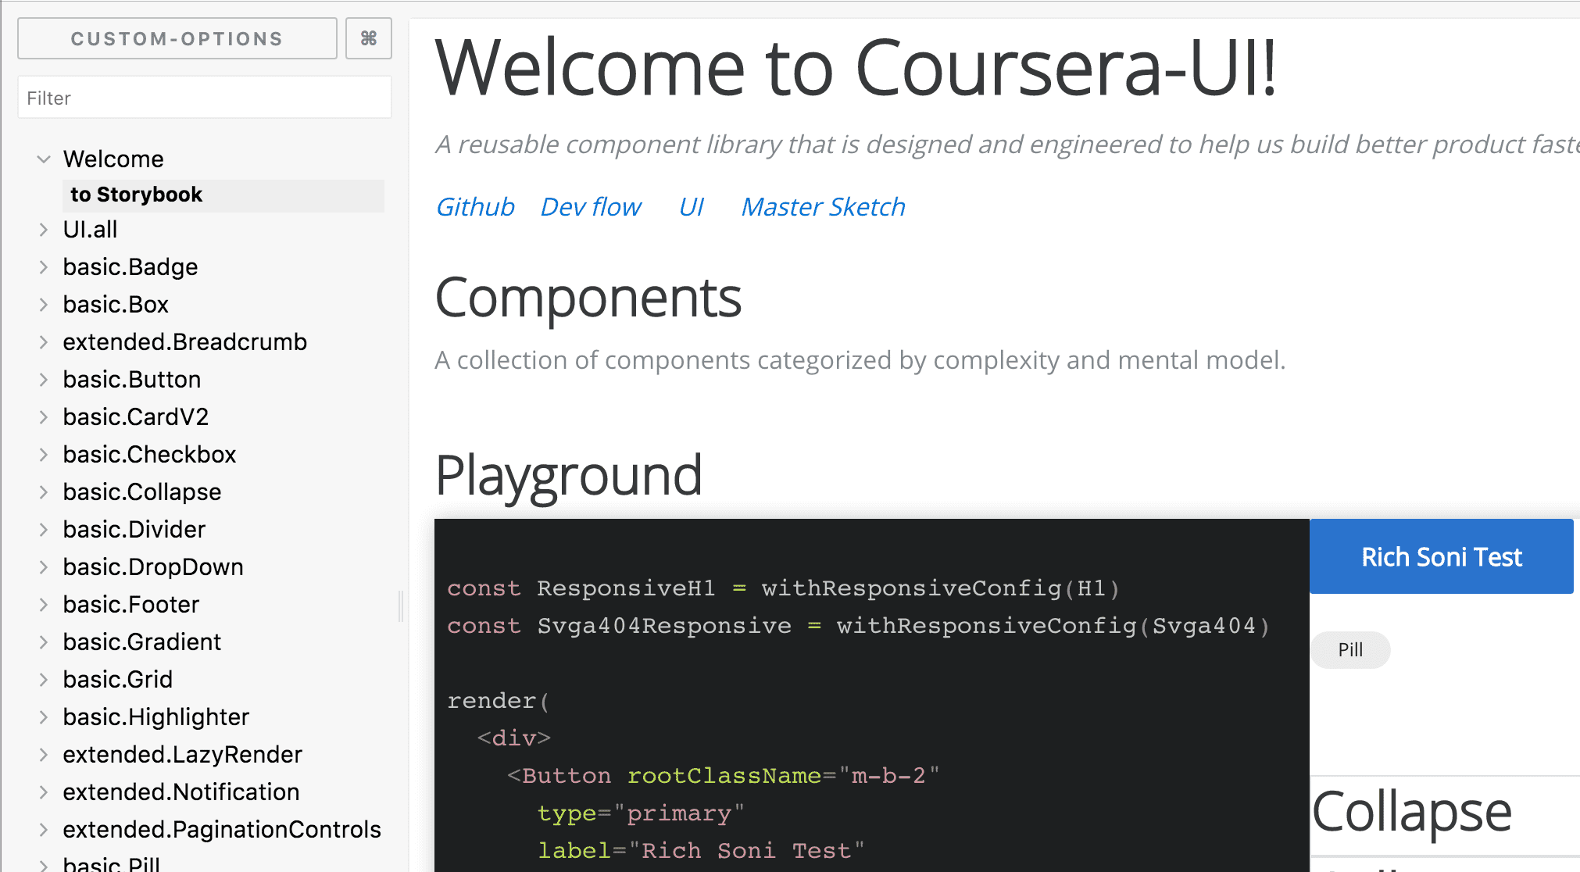Expand the extended.PaginationControls chevron
Viewport: 1580px width, 872px height.
click(x=44, y=830)
